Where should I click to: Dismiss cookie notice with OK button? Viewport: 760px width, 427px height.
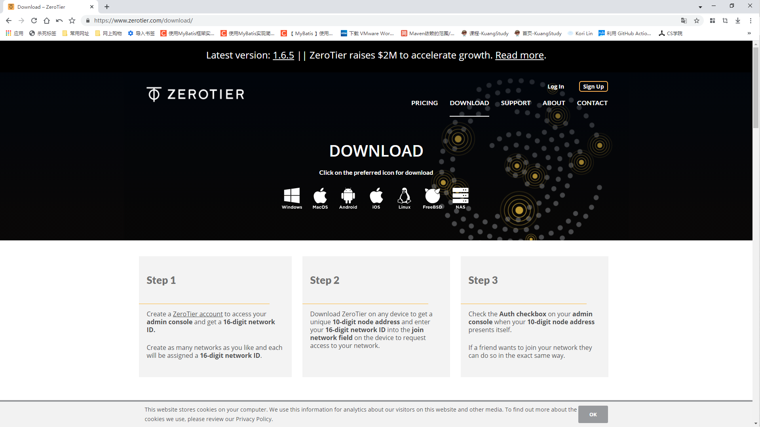click(593, 414)
